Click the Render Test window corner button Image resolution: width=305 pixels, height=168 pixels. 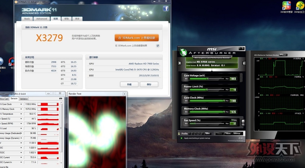pos(125,94)
